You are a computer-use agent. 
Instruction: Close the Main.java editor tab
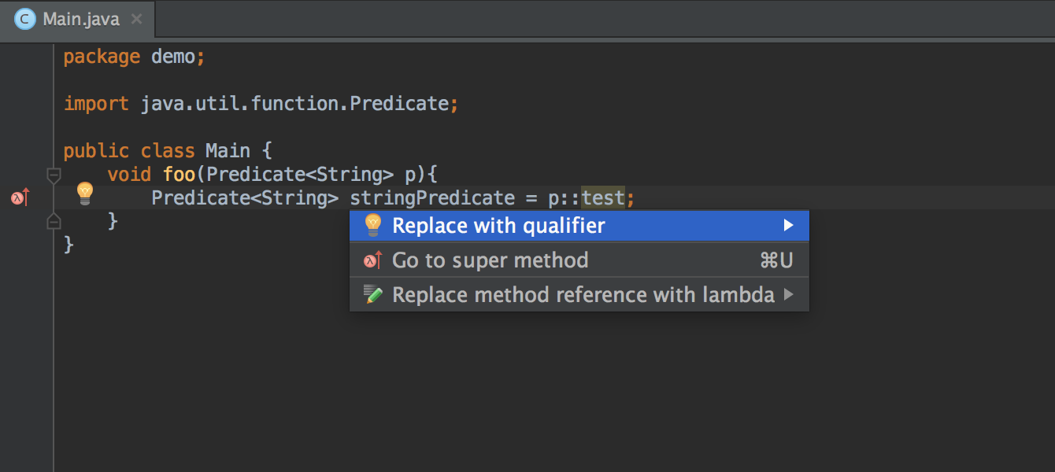[136, 19]
